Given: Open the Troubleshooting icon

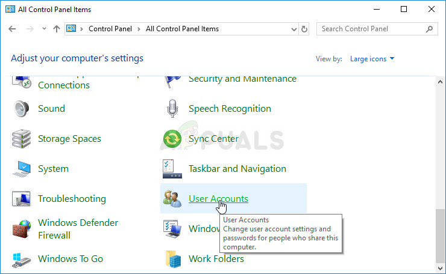Looking at the screenshot, I should [x=21, y=199].
